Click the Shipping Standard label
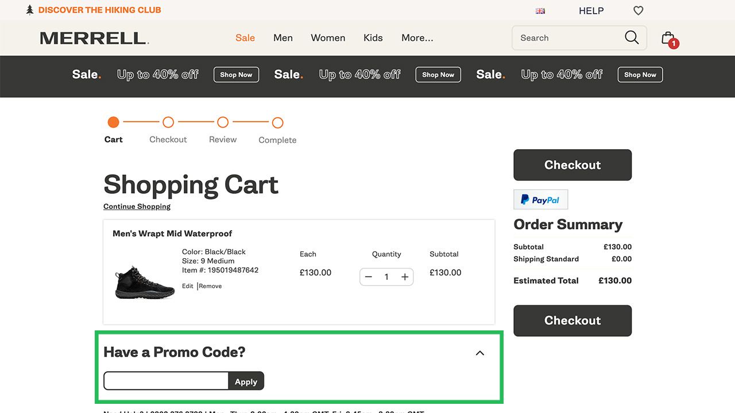Image resolution: width=735 pixels, height=413 pixels. tap(546, 259)
